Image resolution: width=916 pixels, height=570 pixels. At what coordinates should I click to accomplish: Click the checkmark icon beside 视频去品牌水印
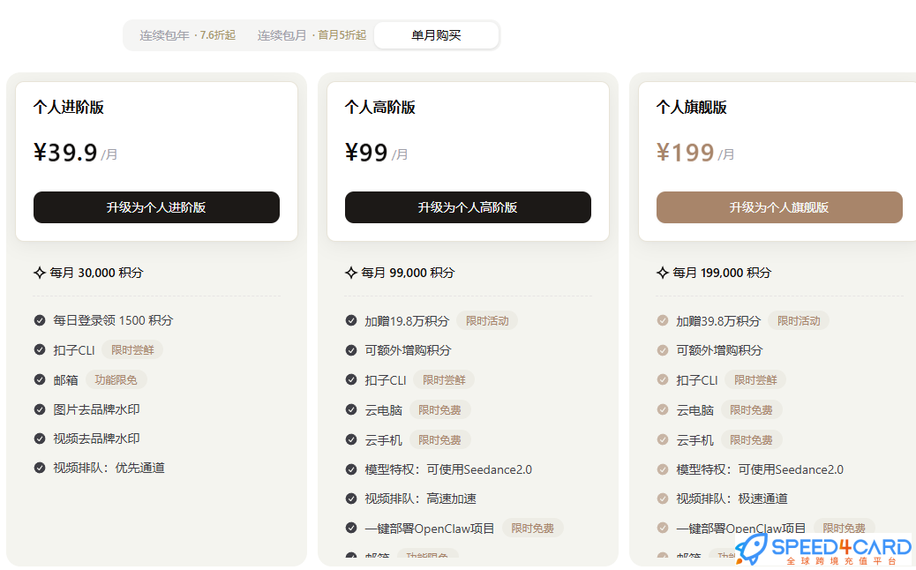[x=39, y=439]
